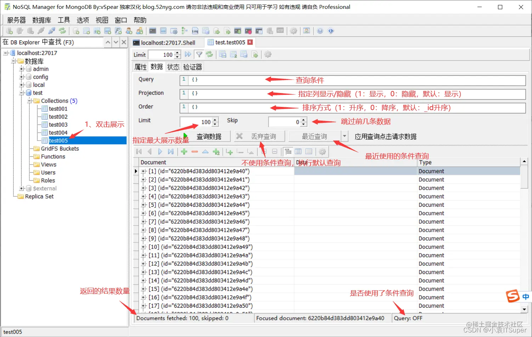Click into the Projection field
Viewport: 532px width, 337px height.
[352, 94]
